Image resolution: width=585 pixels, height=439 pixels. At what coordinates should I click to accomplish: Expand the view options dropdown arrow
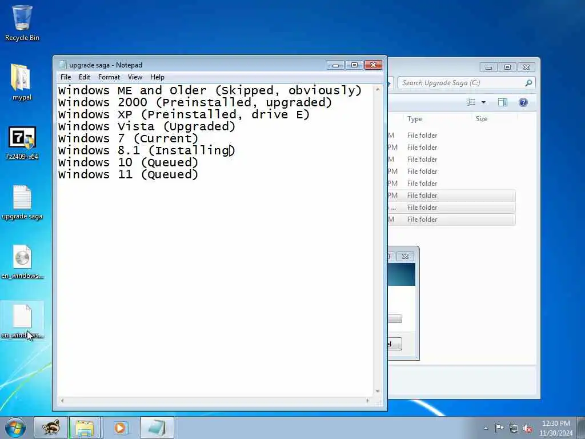tap(483, 102)
